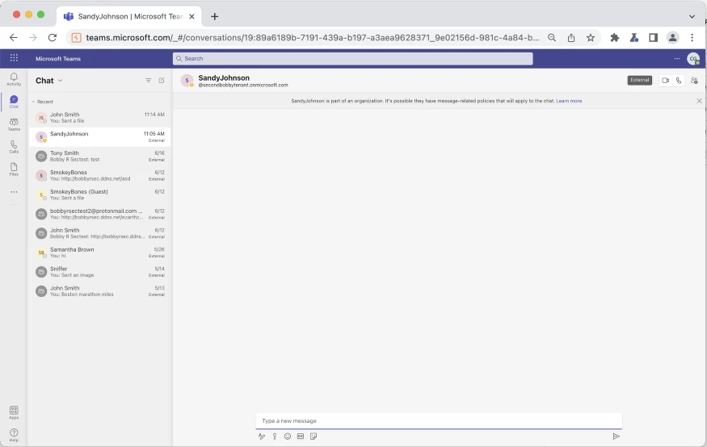Open the Teams section in the sidebar
707x447 pixels.
14,123
